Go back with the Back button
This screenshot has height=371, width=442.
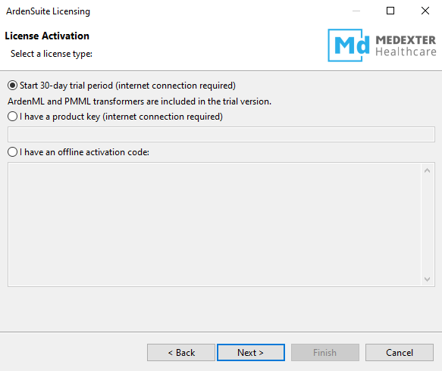click(181, 352)
